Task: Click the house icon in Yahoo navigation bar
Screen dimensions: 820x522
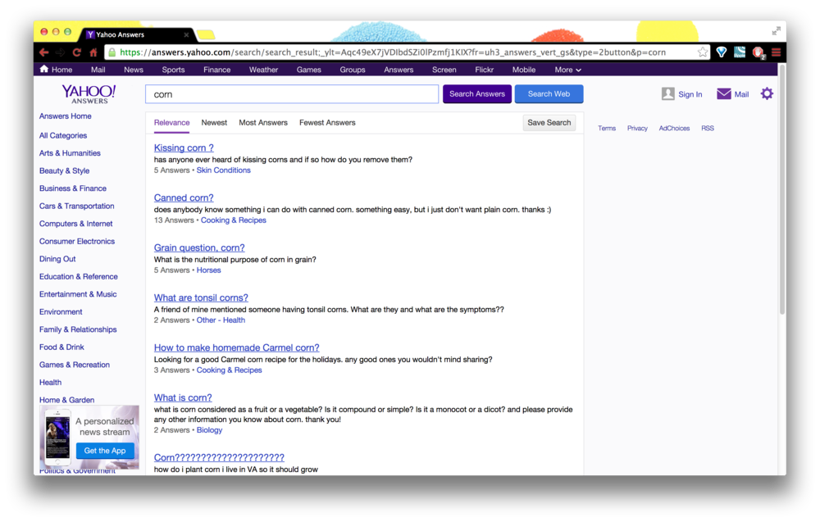Action: click(44, 69)
